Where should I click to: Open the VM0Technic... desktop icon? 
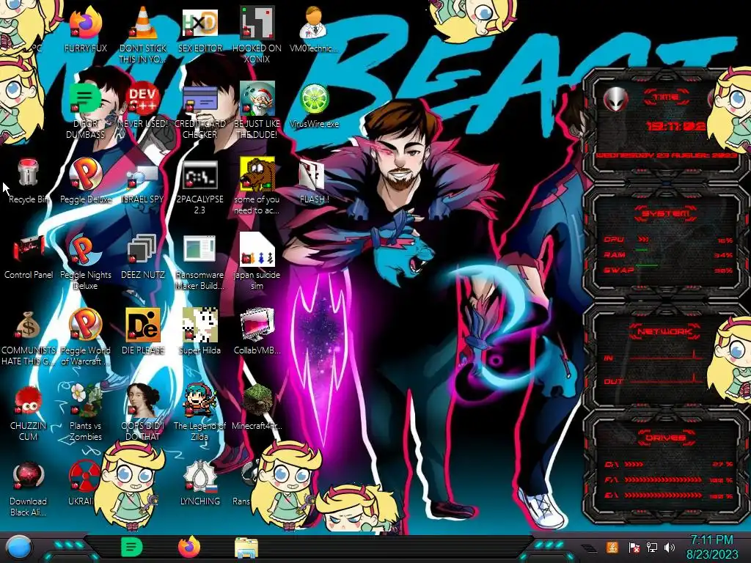[313, 24]
